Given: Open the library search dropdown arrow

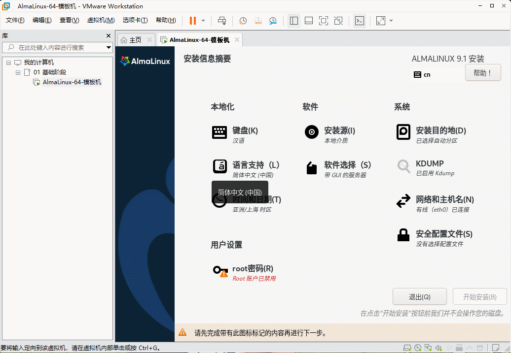Looking at the screenshot, I should (x=108, y=47).
